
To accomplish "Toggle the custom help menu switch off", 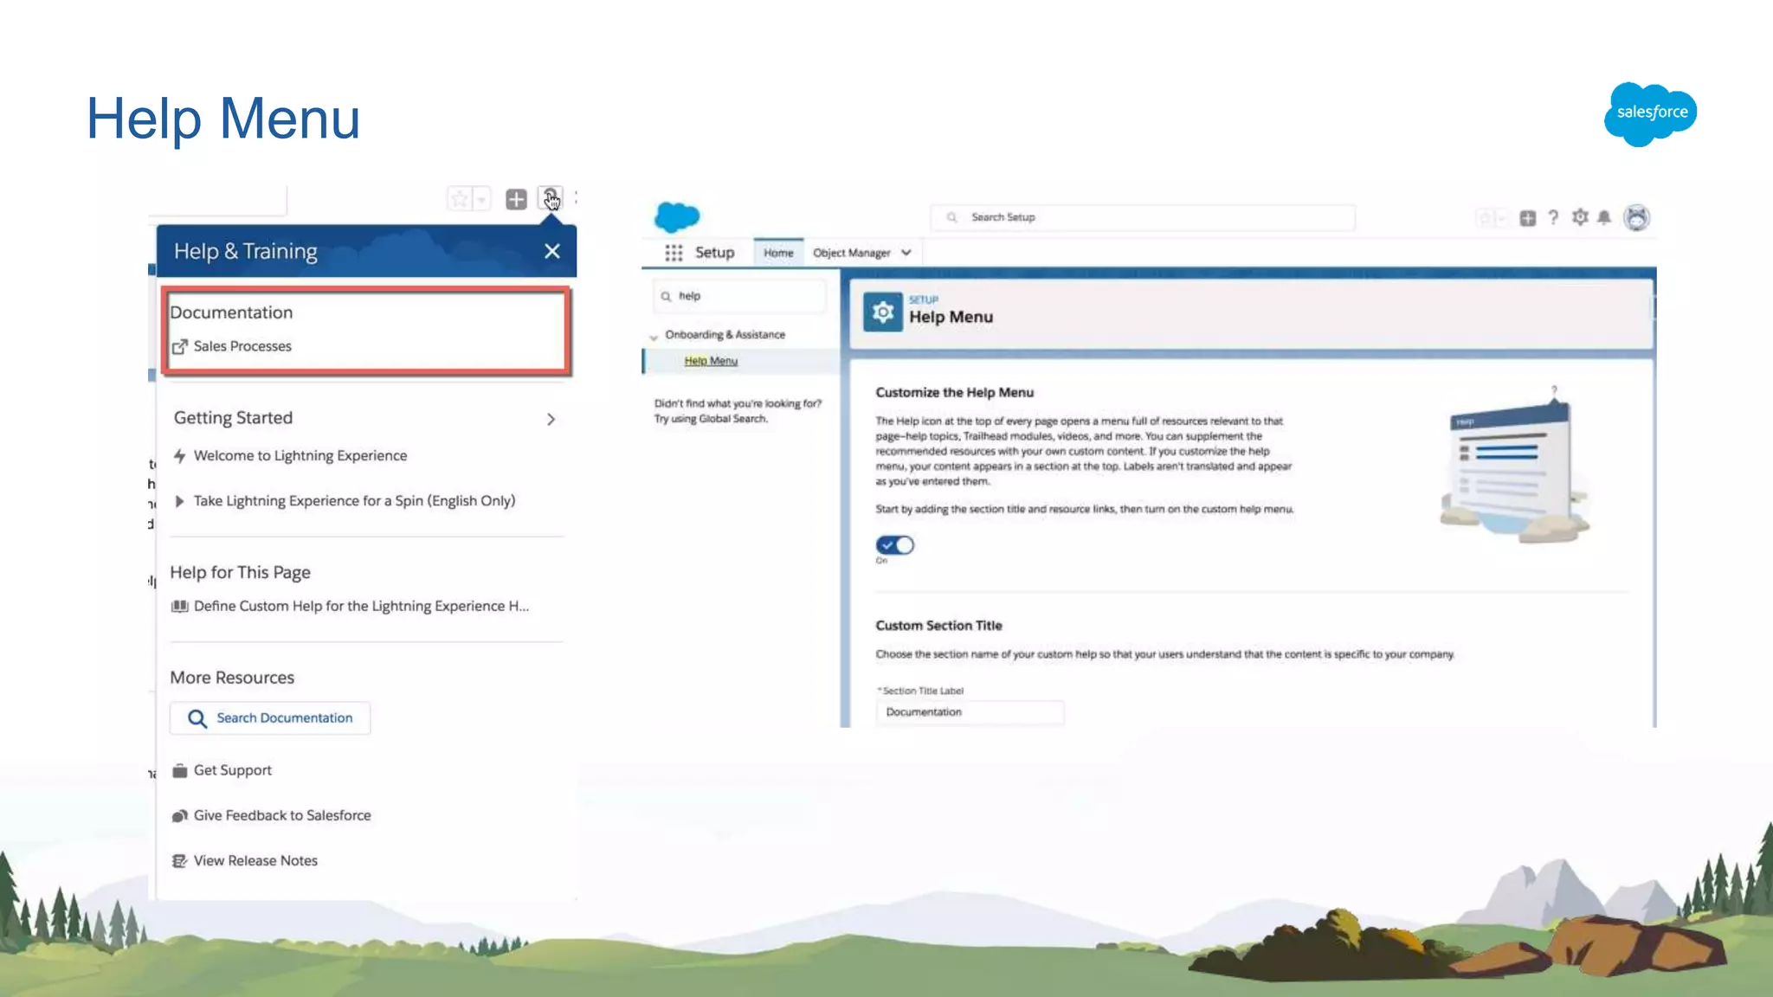I will pyautogui.click(x=894, y=545).
